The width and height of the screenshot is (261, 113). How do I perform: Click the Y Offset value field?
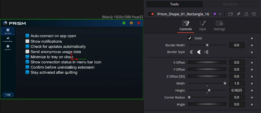tap(237, 69)
